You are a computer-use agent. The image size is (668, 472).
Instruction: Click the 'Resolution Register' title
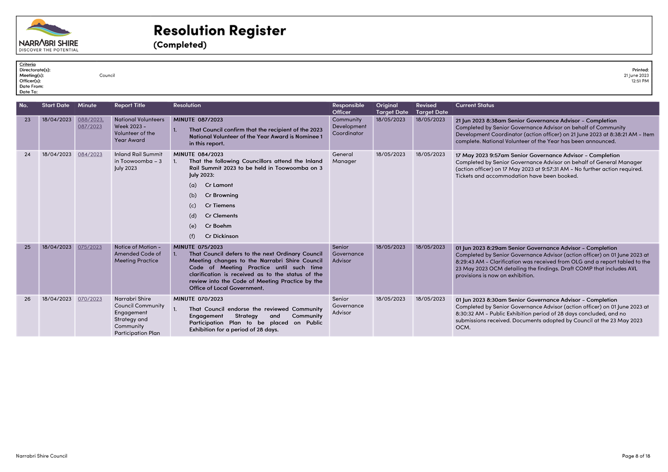click(220, 30)
